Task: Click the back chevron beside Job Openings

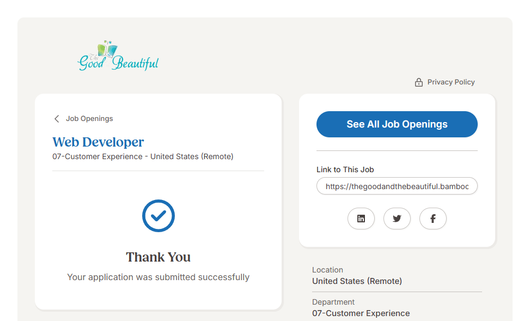Action: point(57,119)
